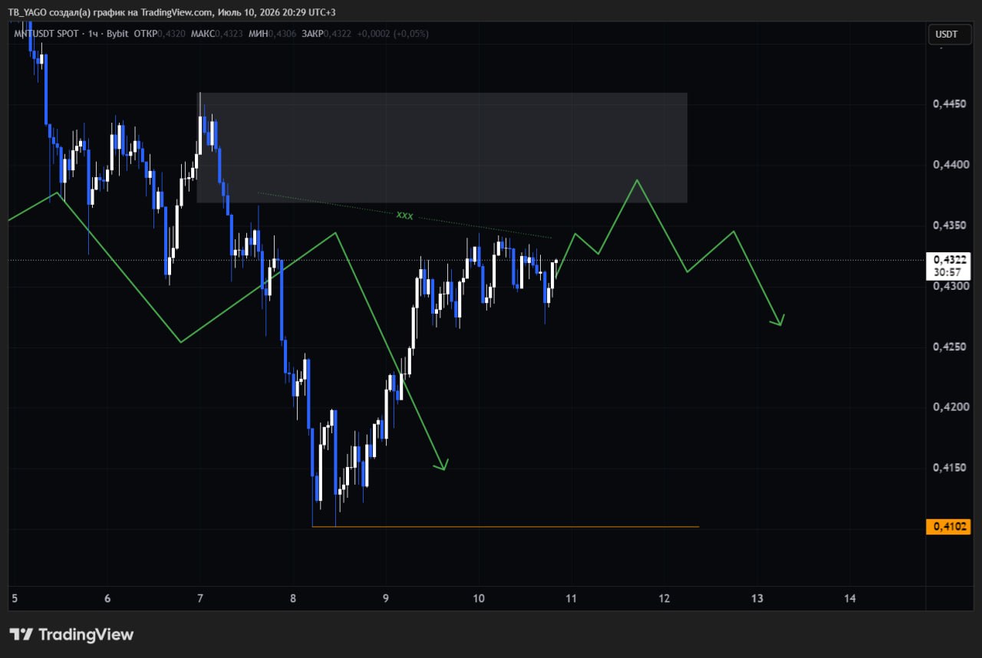This screenshot has height=658, width=982.
Task: Click the МИН 0,4306 low value
Action: click(x=273, y=34)
